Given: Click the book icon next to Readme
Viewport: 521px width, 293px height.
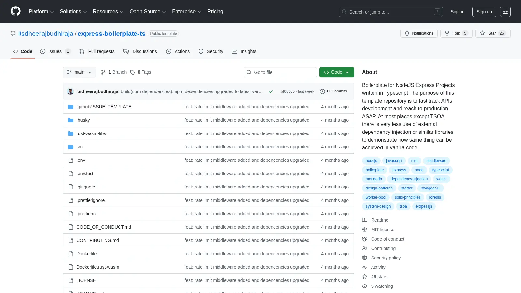Looking at the screenshot, I should click(365, 220).
